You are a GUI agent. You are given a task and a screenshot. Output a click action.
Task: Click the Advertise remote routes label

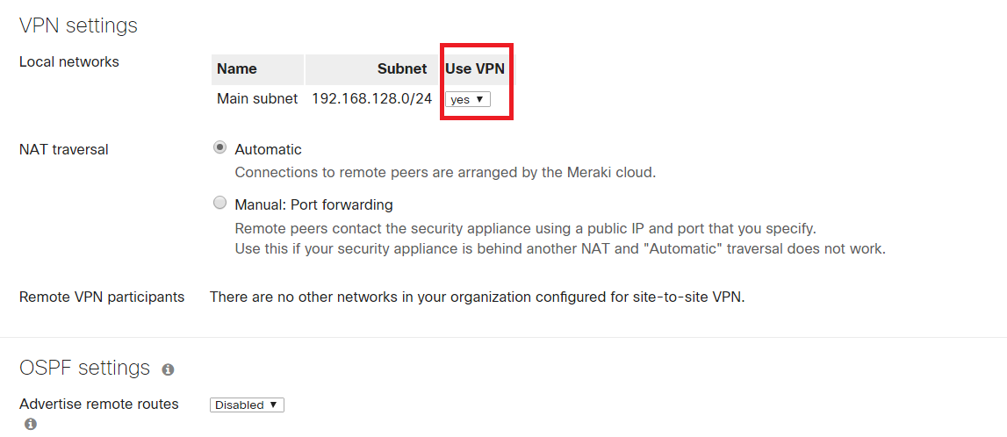(99, 404)
